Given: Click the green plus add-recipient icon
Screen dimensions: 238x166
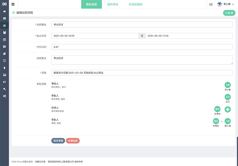Looking at the screenshot, I should 228,109.
